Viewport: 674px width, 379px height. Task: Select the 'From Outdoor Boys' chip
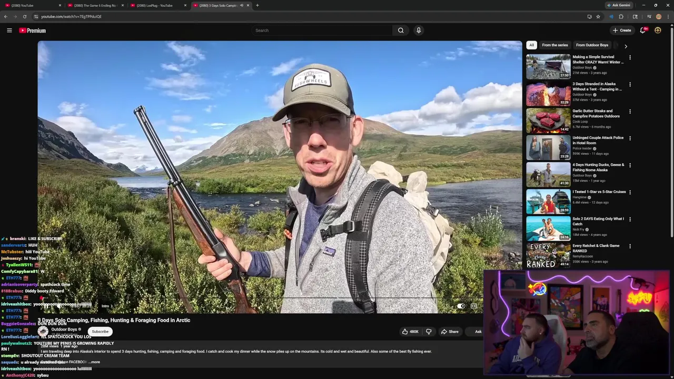click(592, 45)
